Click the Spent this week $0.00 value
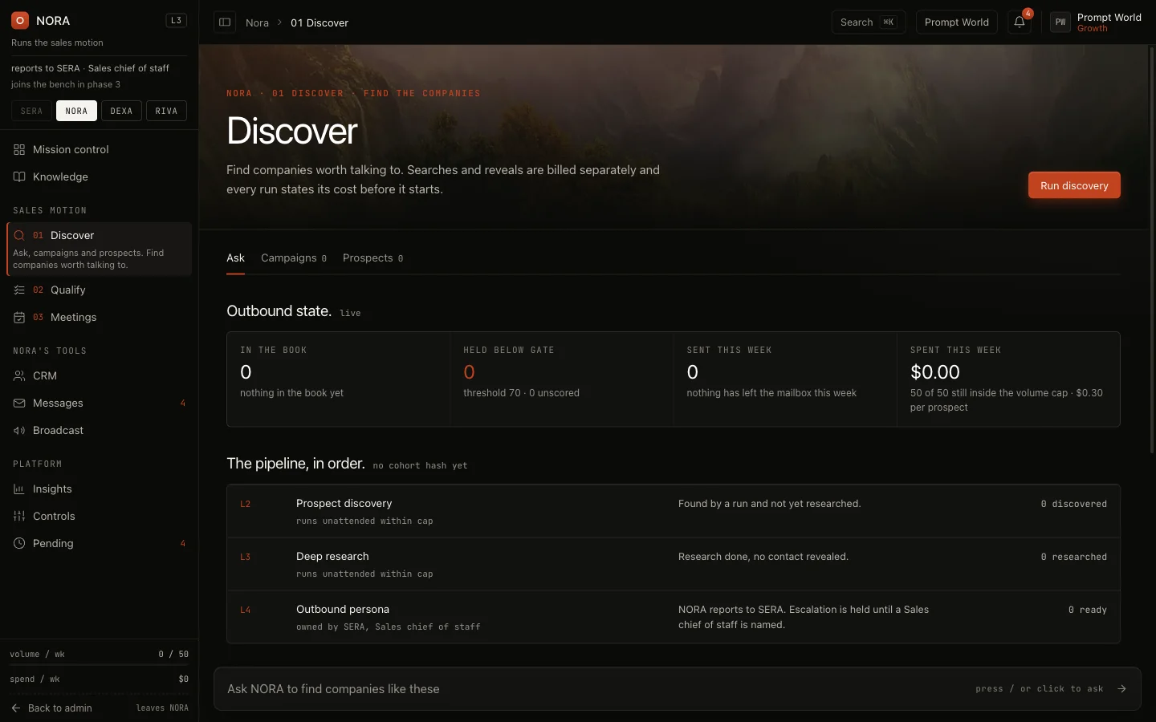The image size is (1156, 722). (934, 372)
